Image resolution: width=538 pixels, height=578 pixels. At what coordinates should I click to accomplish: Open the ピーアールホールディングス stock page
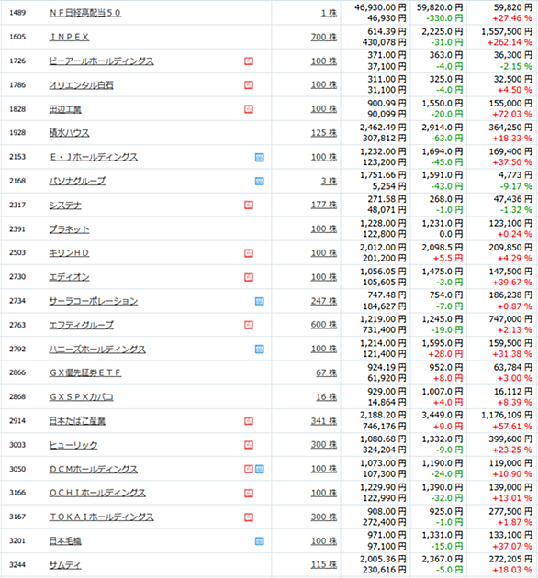[x=102, y=61]
